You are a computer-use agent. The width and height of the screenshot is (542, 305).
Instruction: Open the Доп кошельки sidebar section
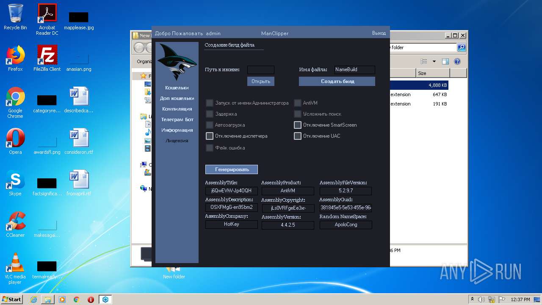(177, 98)
